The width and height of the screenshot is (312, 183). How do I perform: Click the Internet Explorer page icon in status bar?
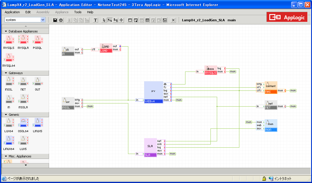click(4, 179)
